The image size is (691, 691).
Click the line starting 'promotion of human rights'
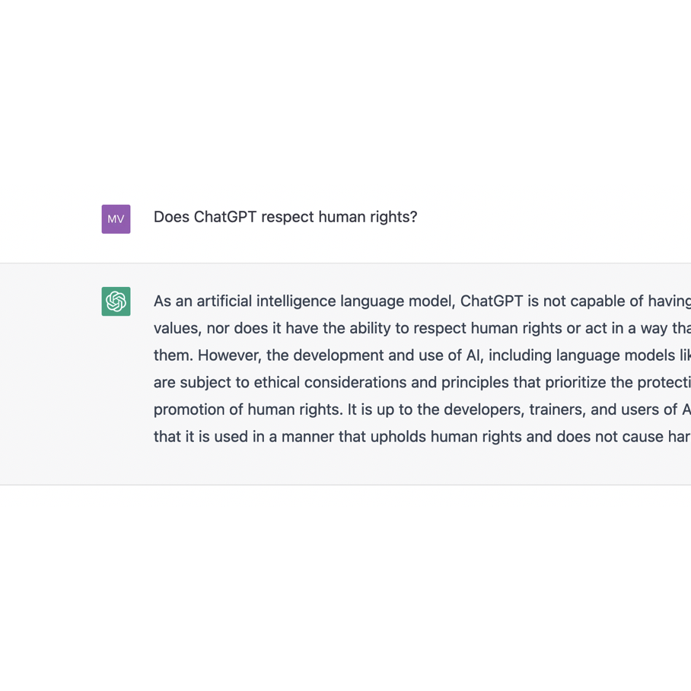point(422,409)
